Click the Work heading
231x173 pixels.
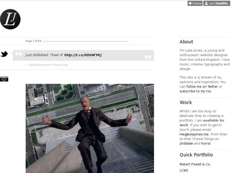pos(186,103)
